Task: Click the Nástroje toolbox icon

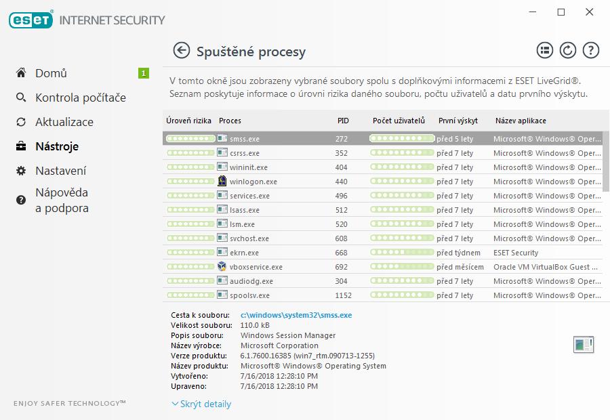Action: tap(21, 146)
